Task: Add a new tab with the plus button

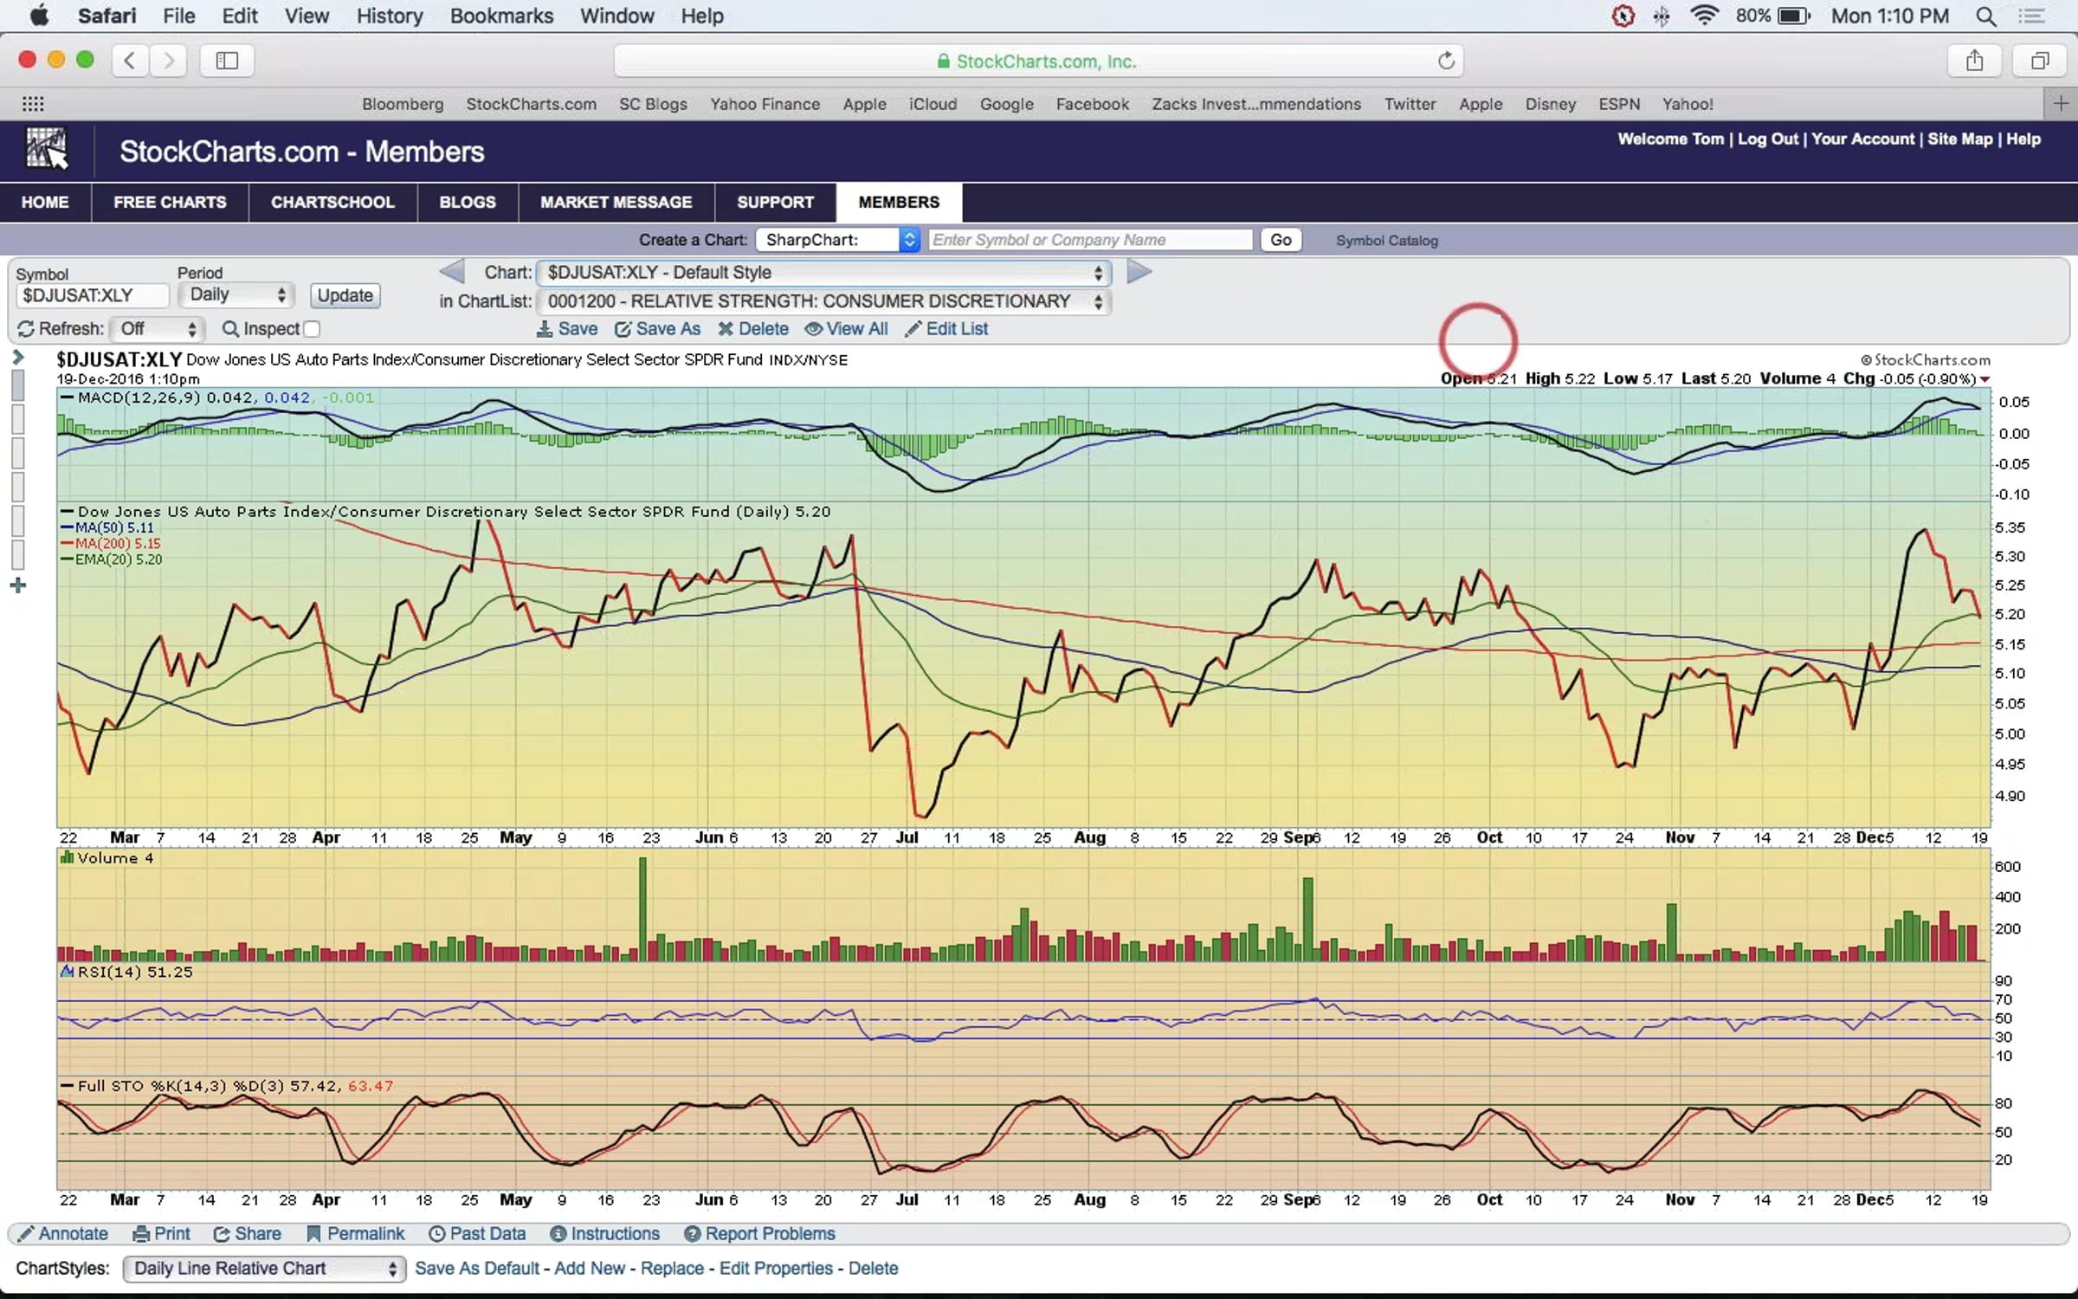Action: (x=2061, y=104)
